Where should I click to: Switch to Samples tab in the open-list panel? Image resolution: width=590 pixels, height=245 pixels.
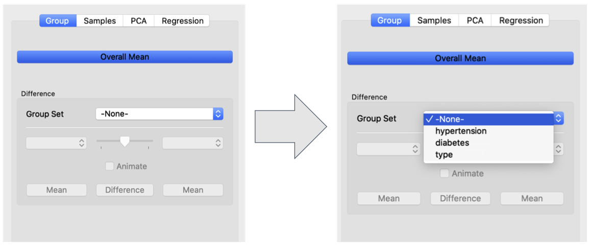pos(434,20)
